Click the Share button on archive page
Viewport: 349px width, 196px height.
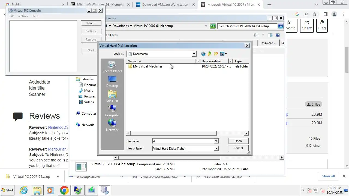[307, 26]
